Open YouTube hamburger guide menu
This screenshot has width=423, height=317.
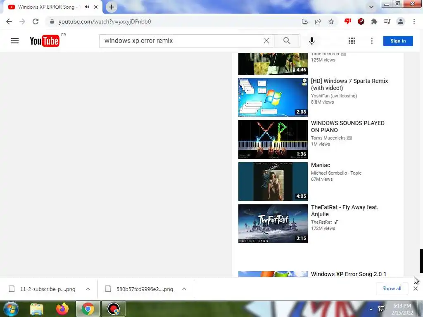pyautogui.click(x=15, y=41)
